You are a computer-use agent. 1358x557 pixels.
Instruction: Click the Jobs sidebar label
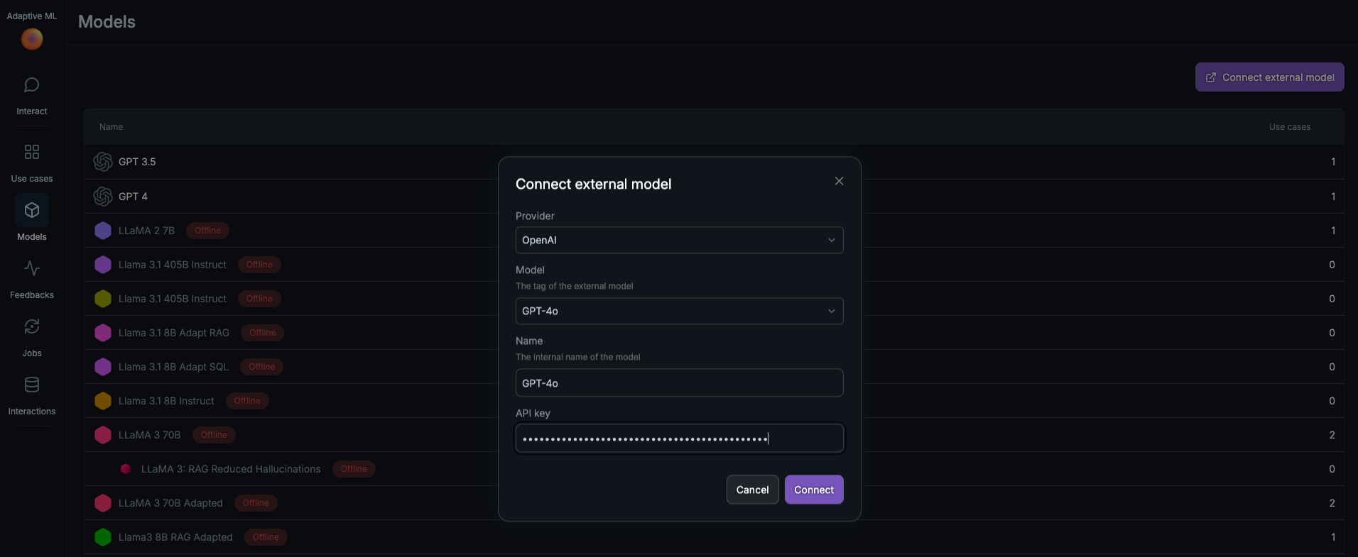click(x=32, y=353)
